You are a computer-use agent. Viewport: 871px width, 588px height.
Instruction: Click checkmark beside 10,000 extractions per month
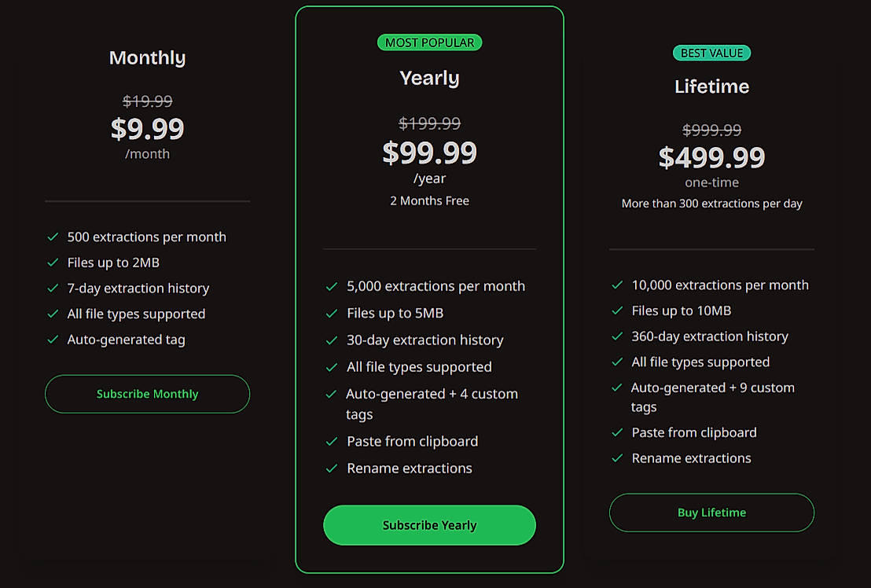[x=617, y=285]
